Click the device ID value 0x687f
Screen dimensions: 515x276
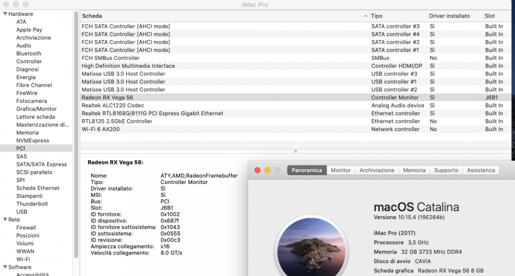[x=170, y=220]
